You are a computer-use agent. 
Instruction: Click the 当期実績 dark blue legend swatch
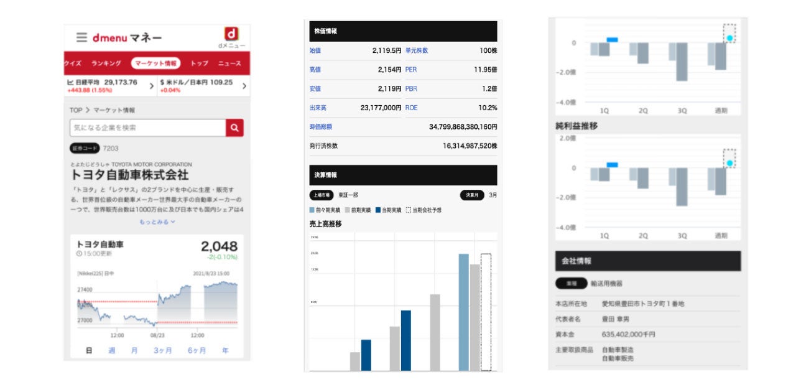point(377,210)
